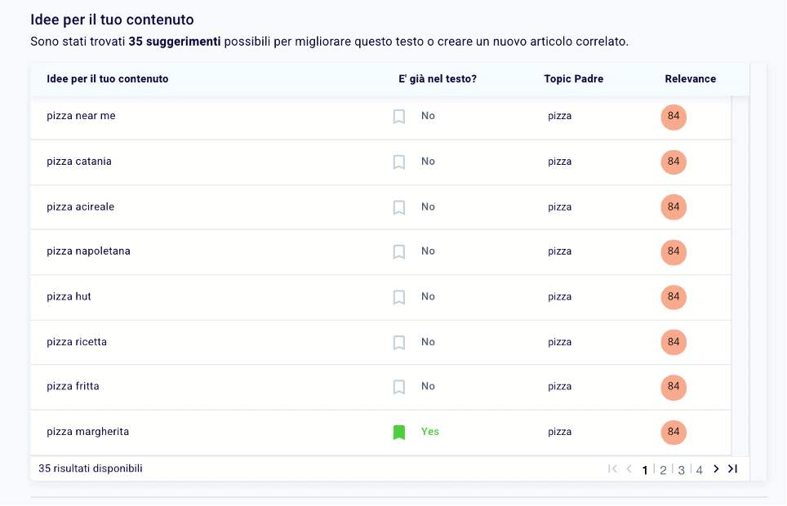Bookmark the 'pizza fritta' suggestion
The image size is (787, 506).
click(x=399, y=387)
